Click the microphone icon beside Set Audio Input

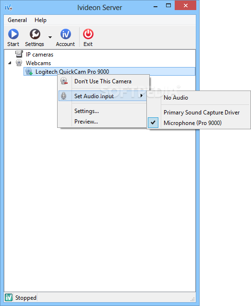tap(63, 96)
